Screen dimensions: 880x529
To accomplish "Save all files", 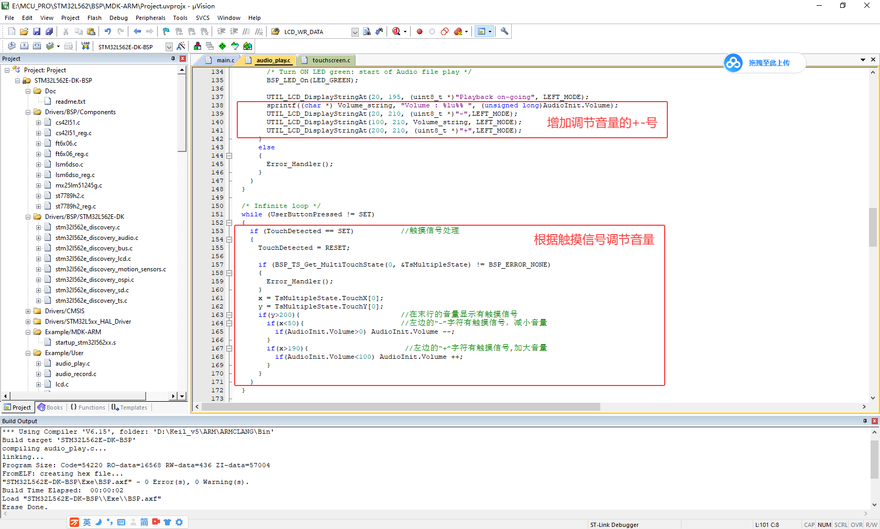I will click(49, 31).
